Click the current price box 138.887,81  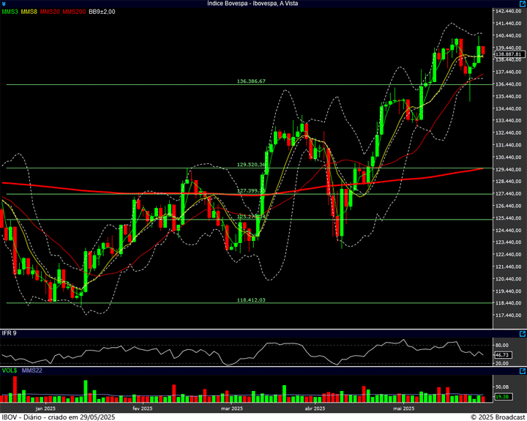pos(509,54)
